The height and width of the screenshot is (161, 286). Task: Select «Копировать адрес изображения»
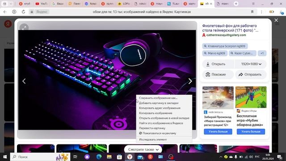[160, 108]
